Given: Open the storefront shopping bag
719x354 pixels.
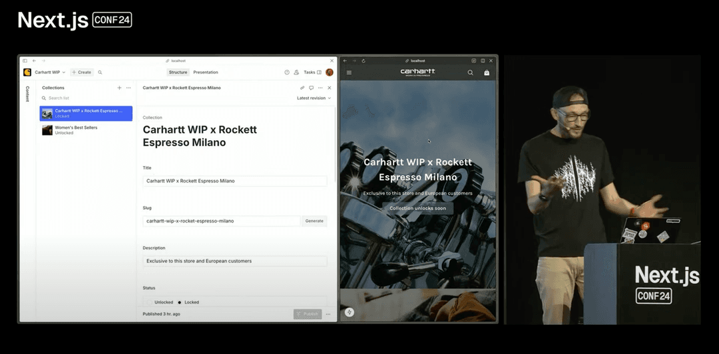Looking at the screenshot, I should (487, 72).
